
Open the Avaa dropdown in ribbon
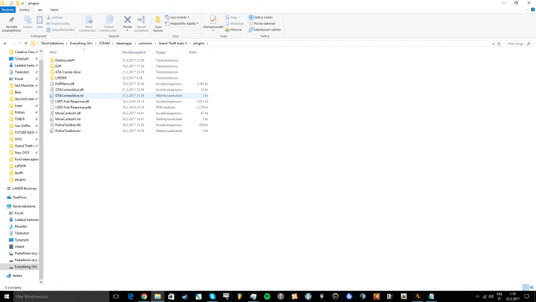coord(233,17)
